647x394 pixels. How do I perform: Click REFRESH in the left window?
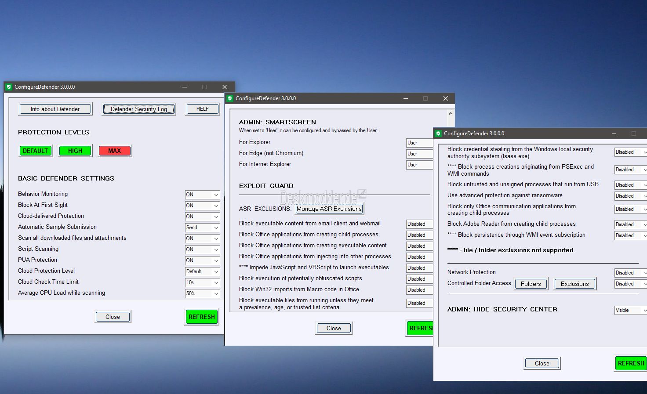(x=202, y=317)
